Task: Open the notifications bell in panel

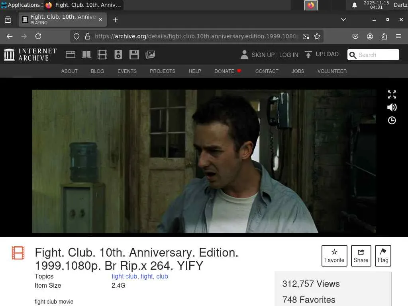Action: 354,5
